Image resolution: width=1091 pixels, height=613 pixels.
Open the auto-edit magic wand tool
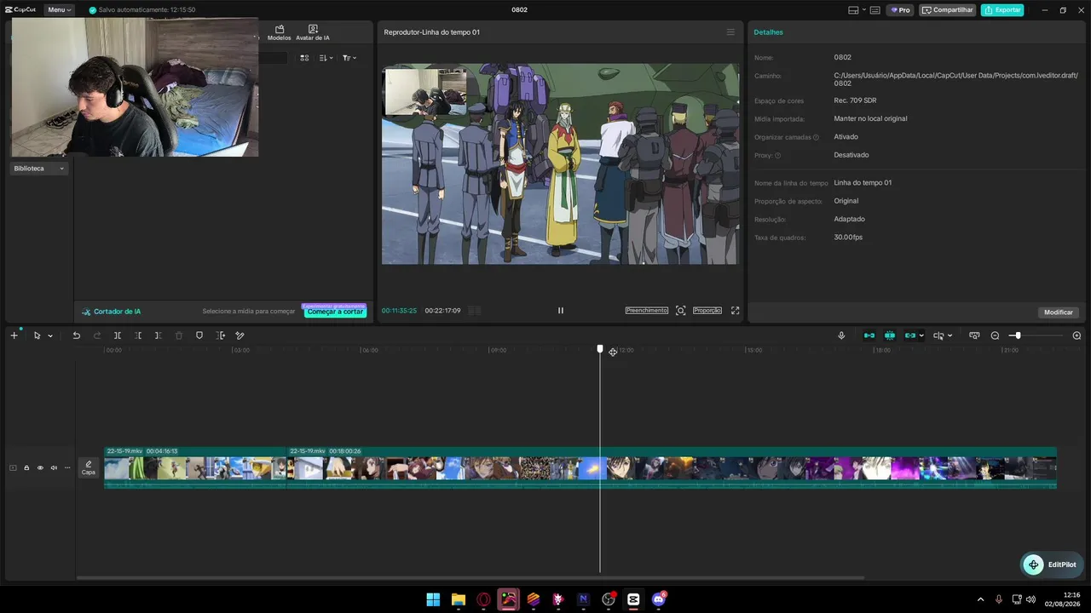coord(240,335)
